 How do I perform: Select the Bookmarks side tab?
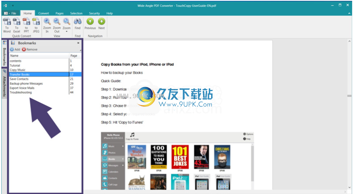[x=4, y=54]
